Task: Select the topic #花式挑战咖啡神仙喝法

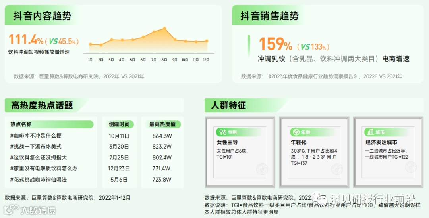Action: pos(39,179)
